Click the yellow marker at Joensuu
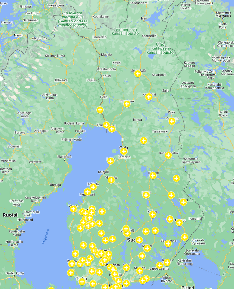 pyautogui.click(x=179, y=223)
